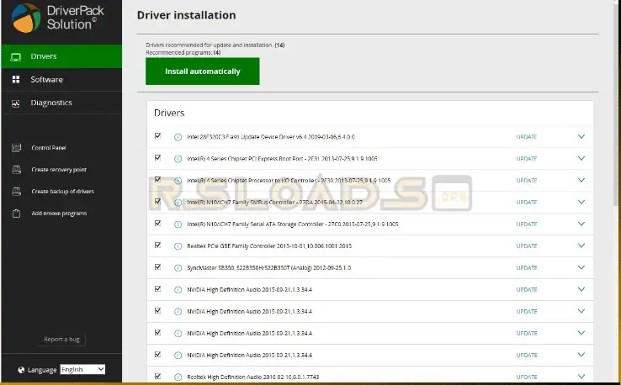Expand Processor to I/O Controller driver details

[x=581, y=180]
